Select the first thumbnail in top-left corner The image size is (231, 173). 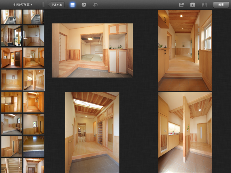(12, 17)
